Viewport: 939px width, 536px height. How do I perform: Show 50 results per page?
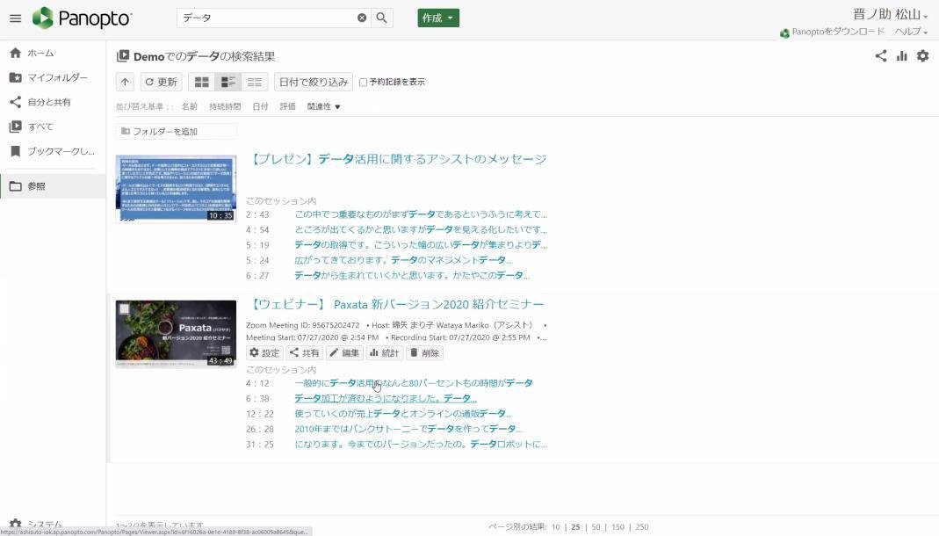596,527
